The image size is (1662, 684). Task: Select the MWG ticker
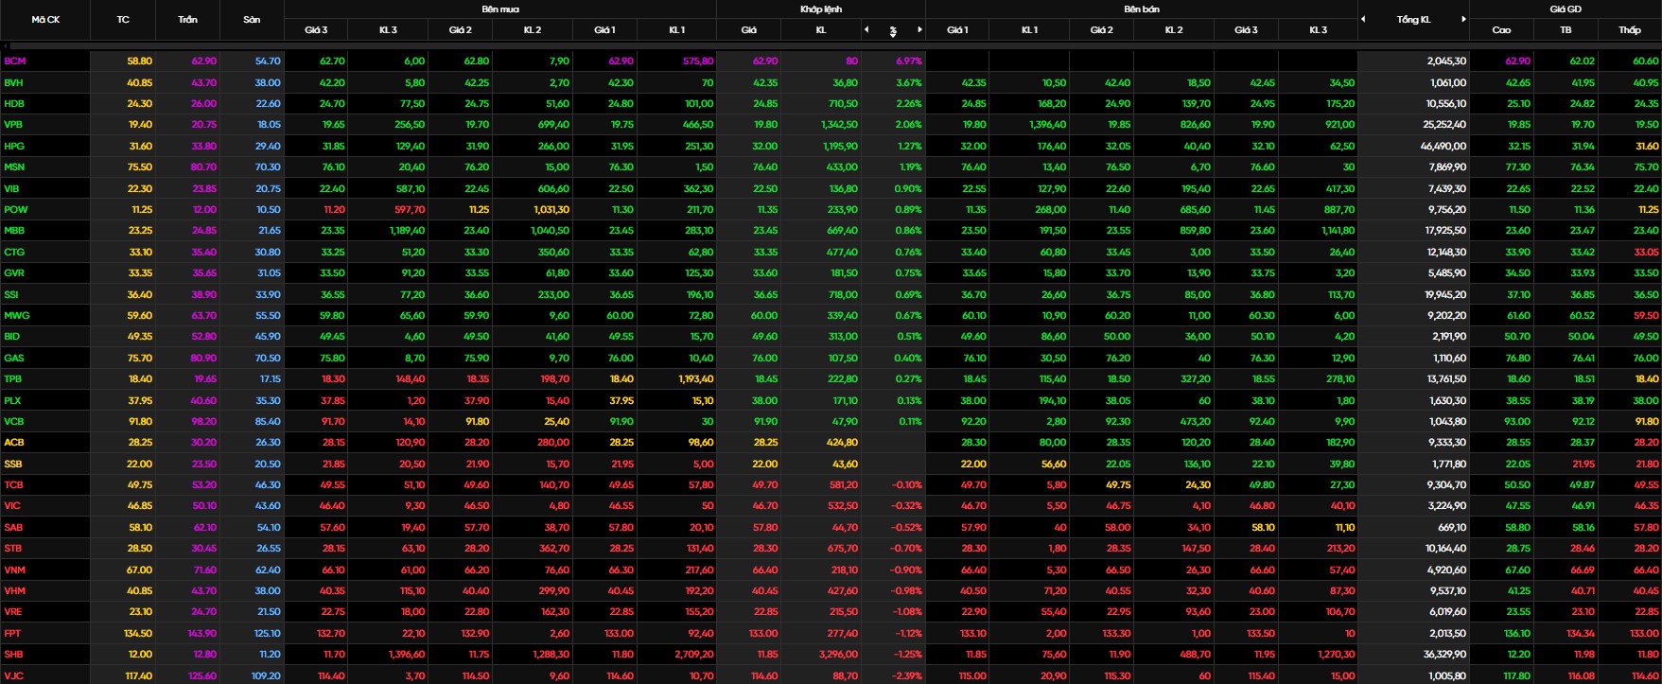click(17, 315)
